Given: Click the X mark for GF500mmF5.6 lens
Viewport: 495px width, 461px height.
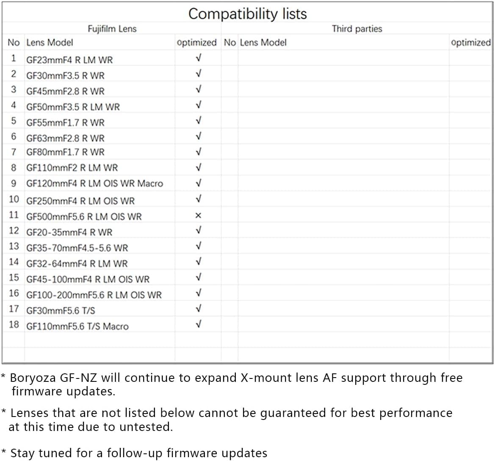Looking at the screenshot, I should 198,216.
